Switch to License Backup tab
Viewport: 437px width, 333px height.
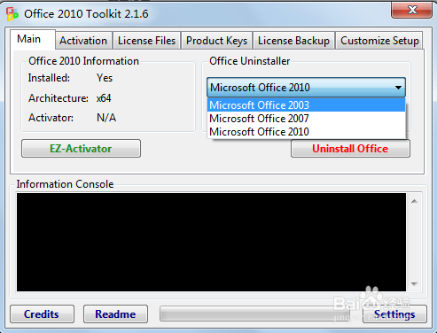(x=293, y=41)
